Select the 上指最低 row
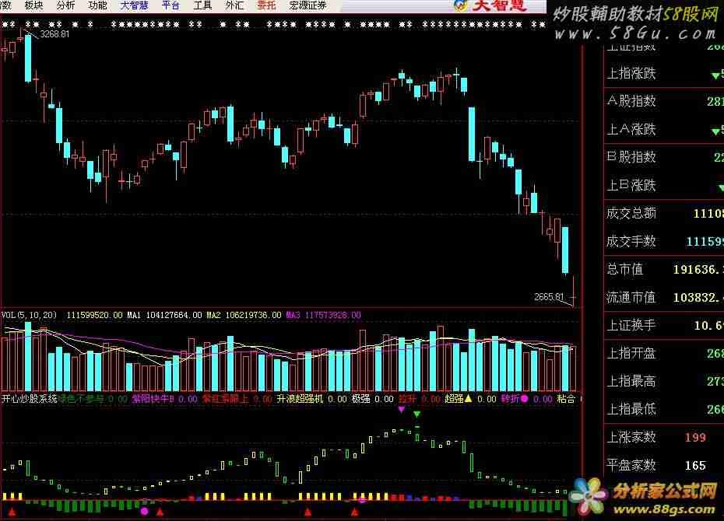The width and height of the screenshot is (724, 521). click(x=664, y=410)
